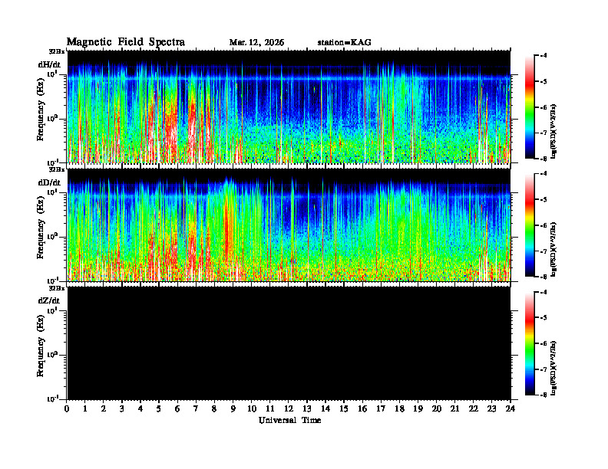
Task: Click hour 4 on the time axis
Action: pos(140,408)
